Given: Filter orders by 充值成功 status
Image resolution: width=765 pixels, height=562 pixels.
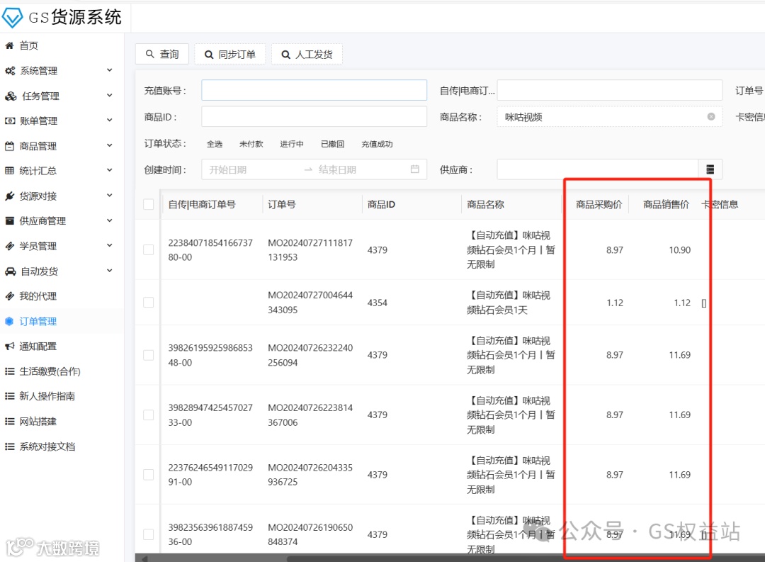Looking at the screenshot, I should [377, 144].
